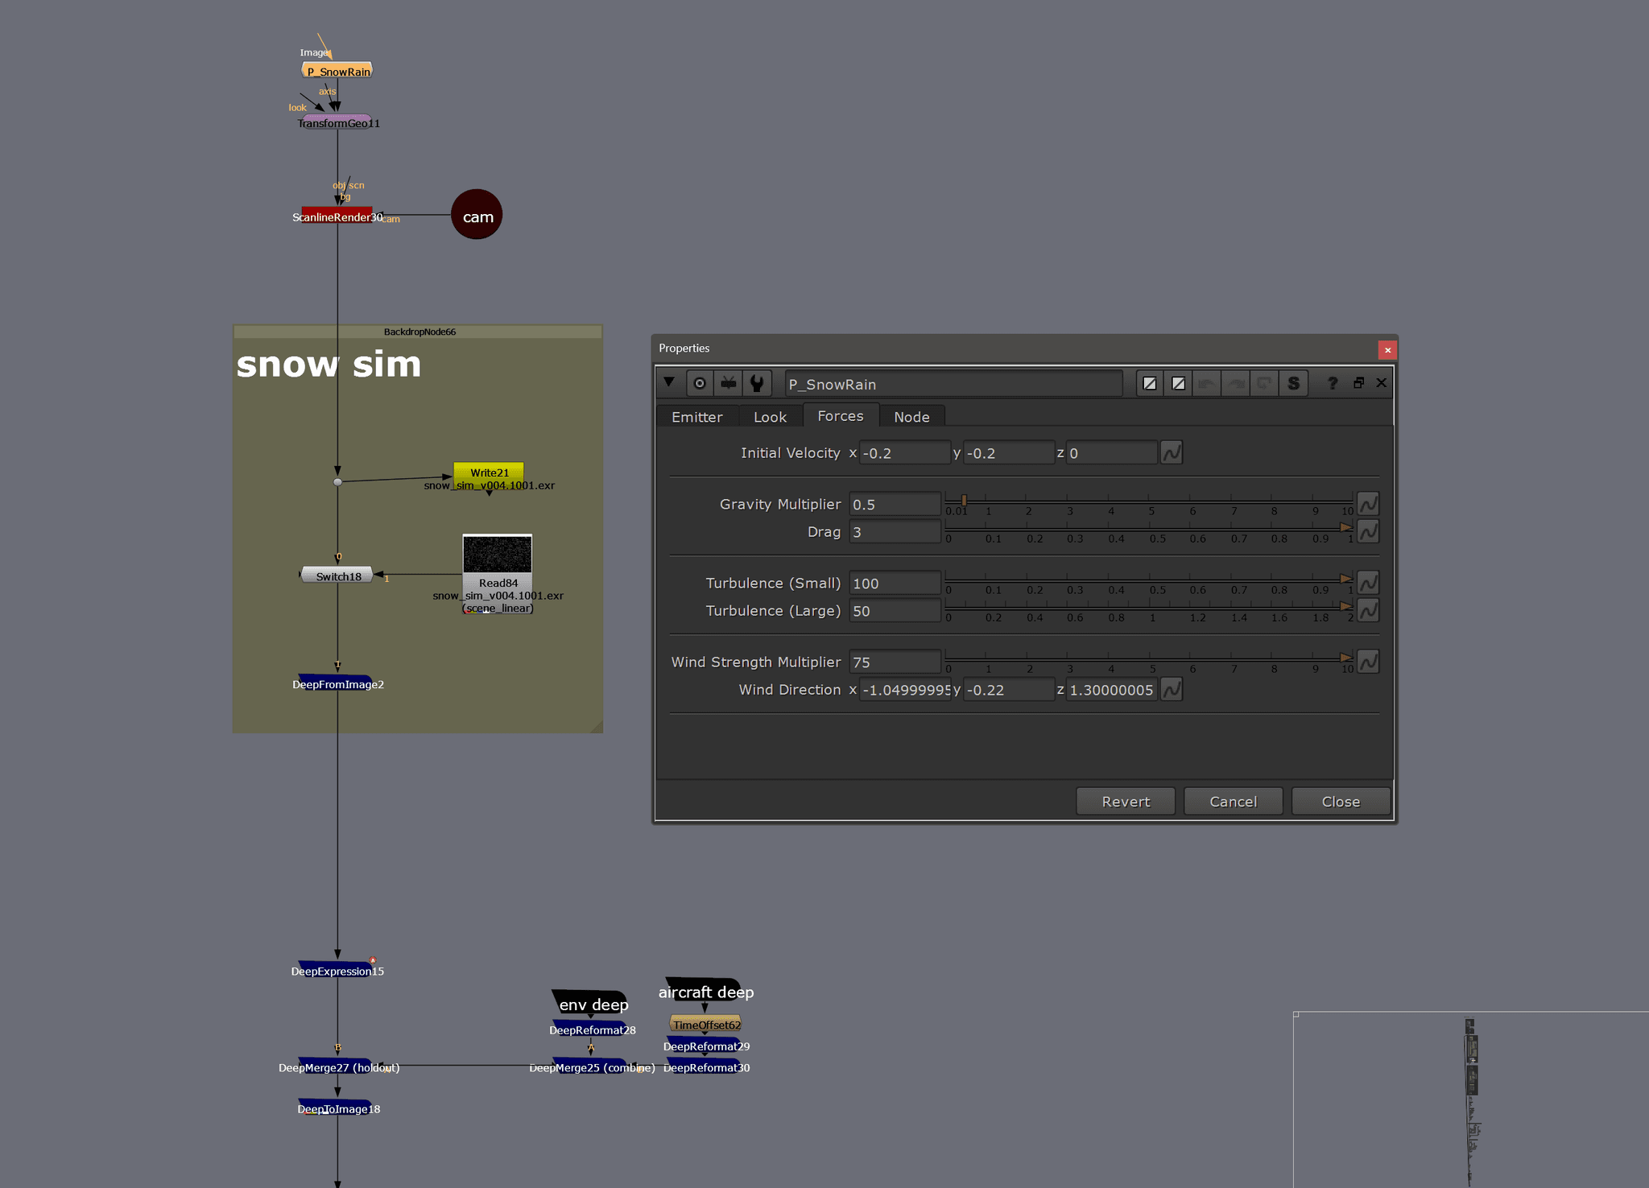The height and width of the screenshot is (1188, 1649).
Task: Click the S script icon in Properties header
Action: click(x=1294, y=383)
